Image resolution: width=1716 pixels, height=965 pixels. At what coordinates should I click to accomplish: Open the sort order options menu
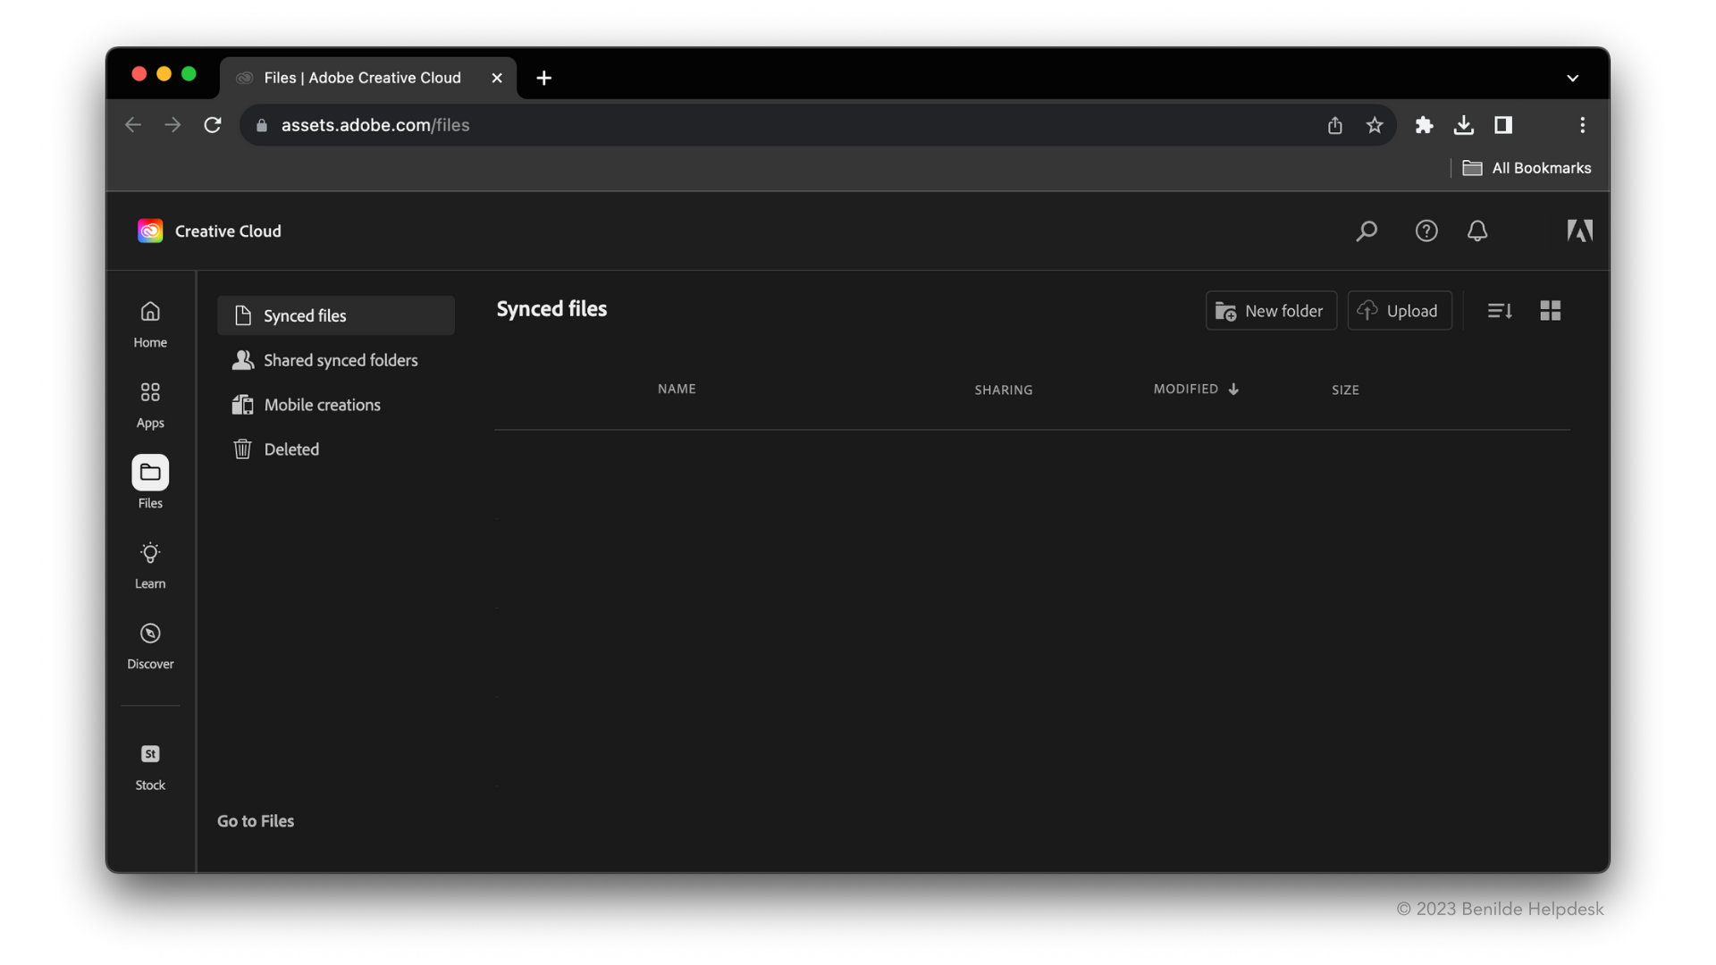[1500, 311]
